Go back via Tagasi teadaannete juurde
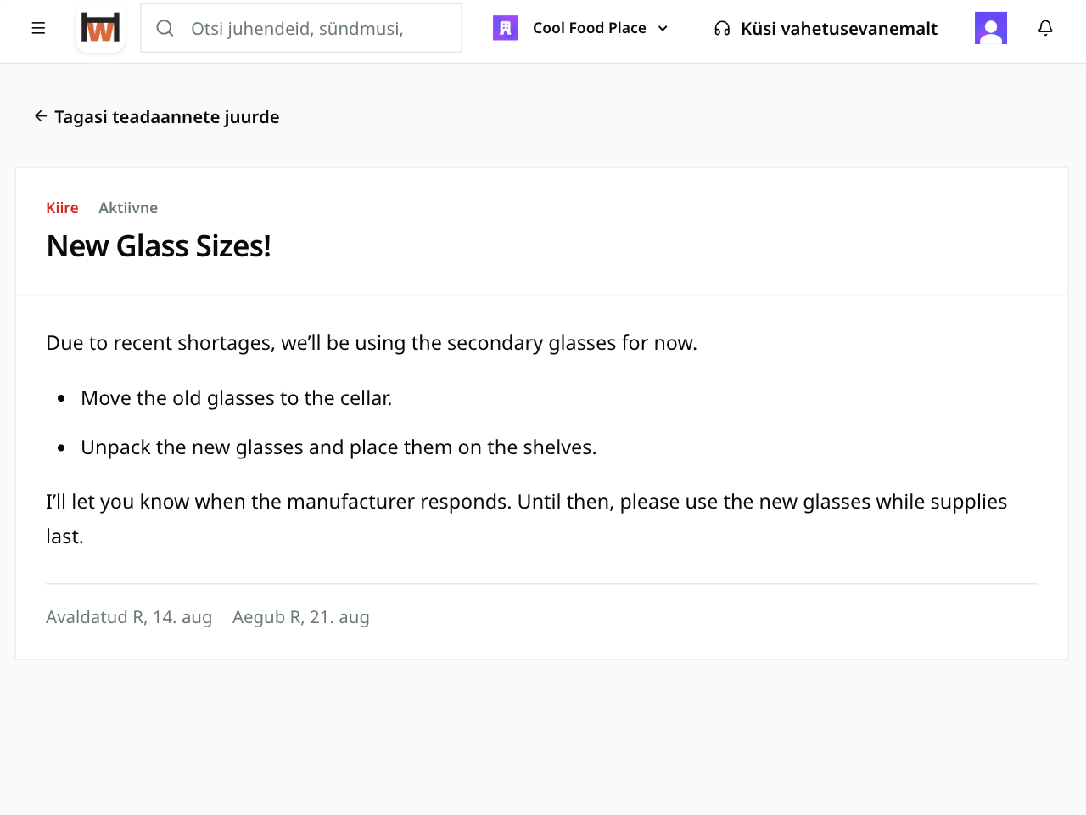Image resolution: width=1086 pixels, height=815 pixels. click(x=157, y=116)
